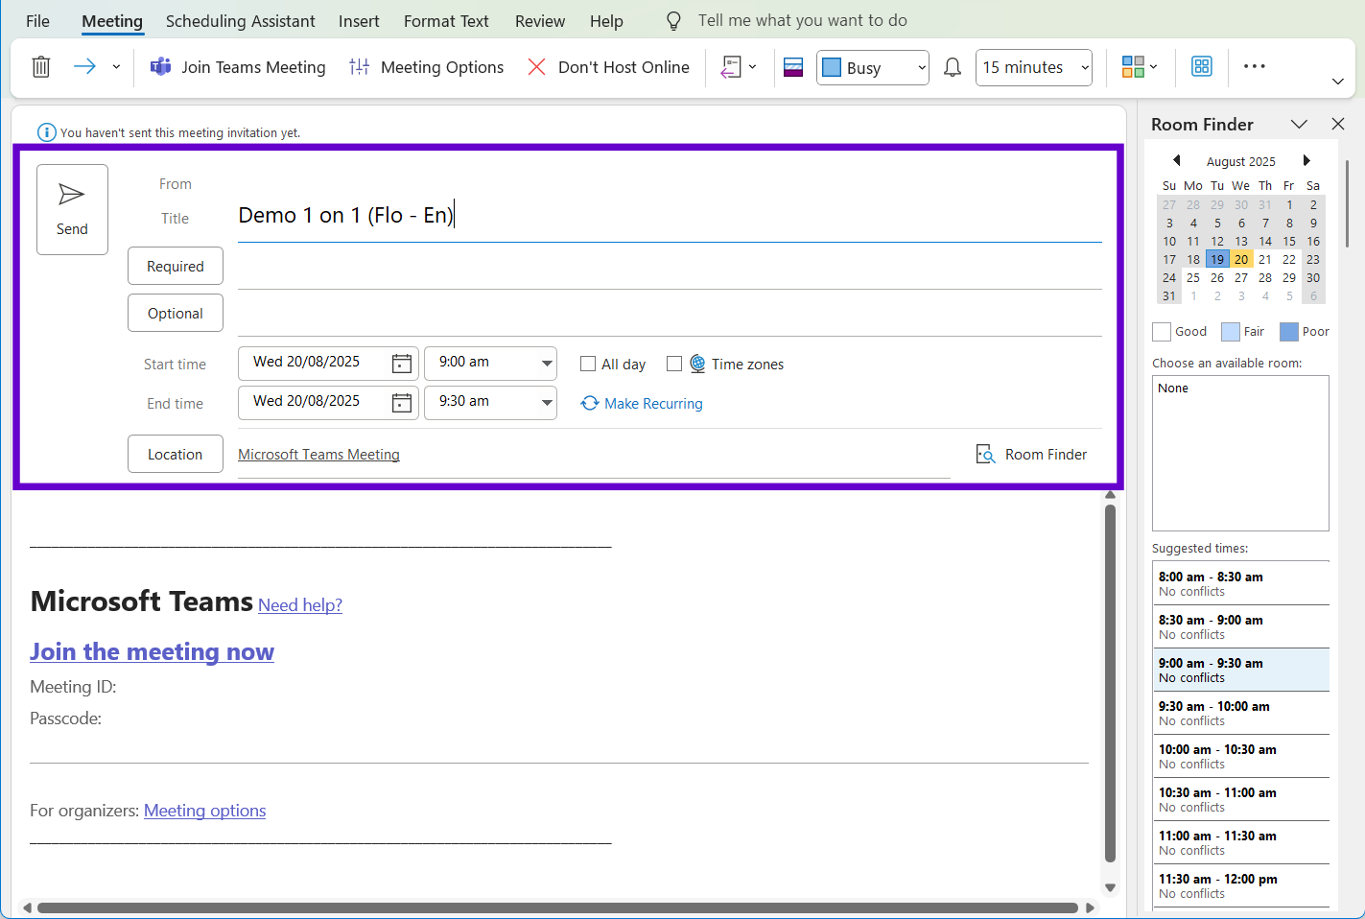
Task: Close the Room Finder pane
Action: [x=1338, y=124]
